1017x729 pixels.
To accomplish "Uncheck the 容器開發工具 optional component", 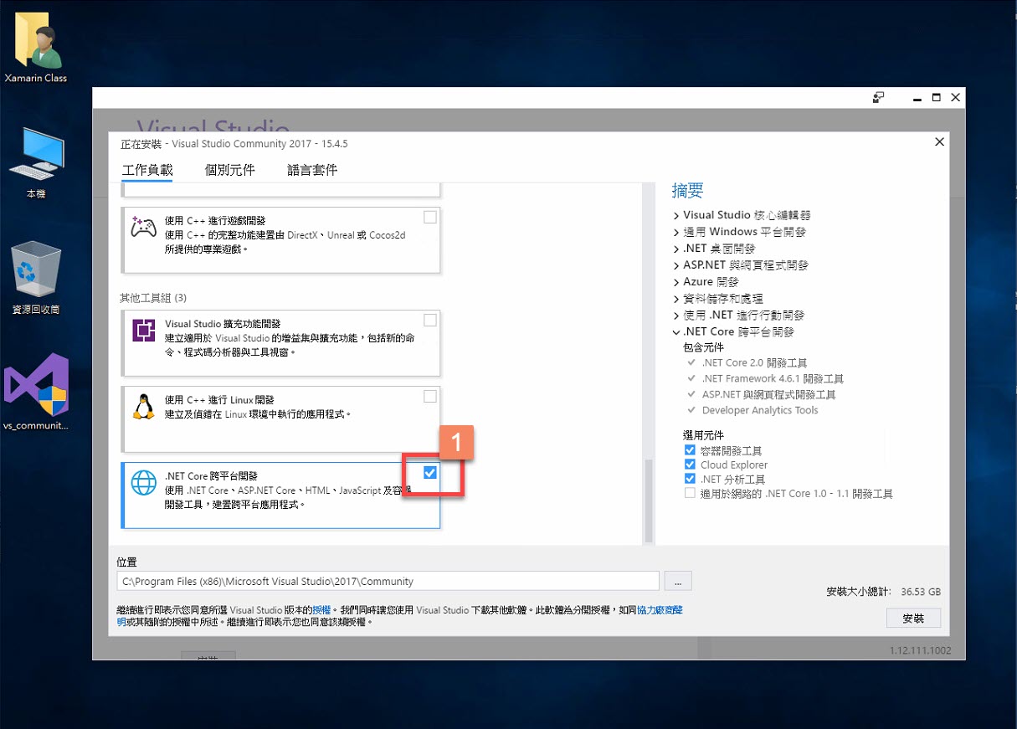I will pyautogui.click(x=690, y=450).
